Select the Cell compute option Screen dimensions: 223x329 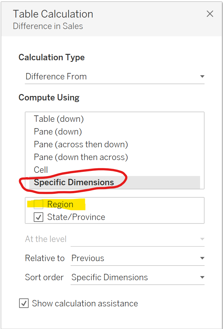41,170
